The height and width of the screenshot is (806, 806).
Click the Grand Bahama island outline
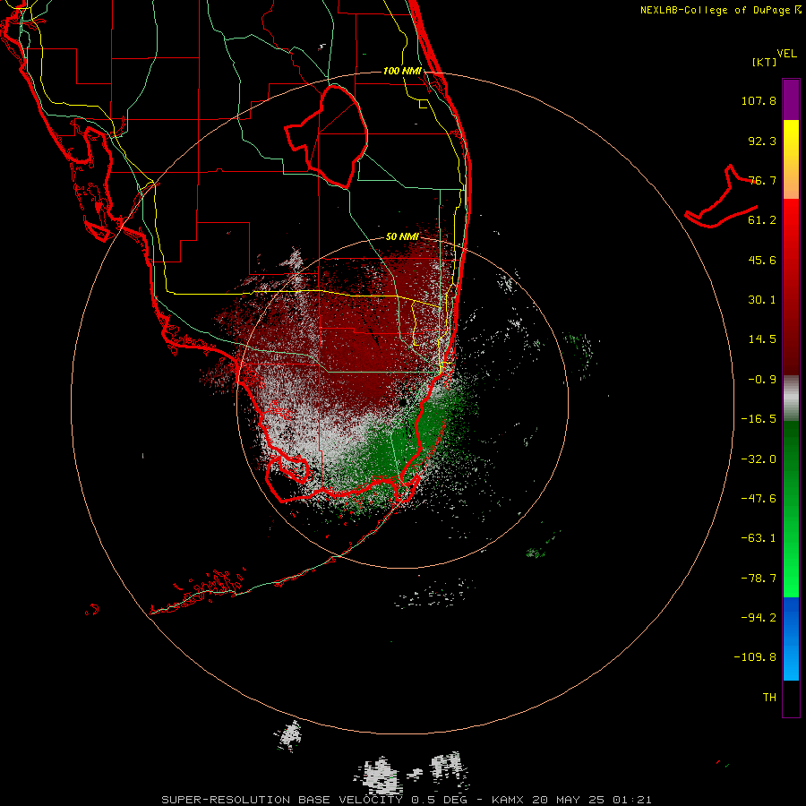click(722, 196)
